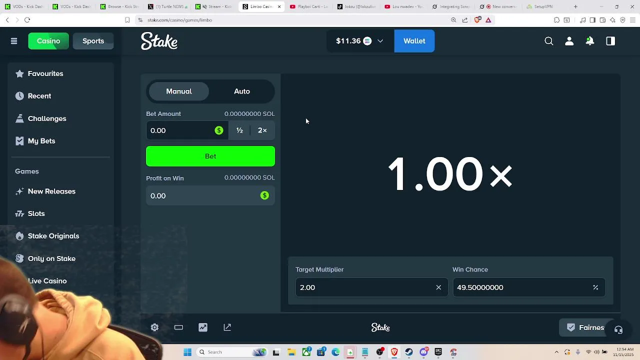The width and height of the screenshot is (640, 360).
Task: Place bet with the green Bet button
Action: [x=210, y=156]
